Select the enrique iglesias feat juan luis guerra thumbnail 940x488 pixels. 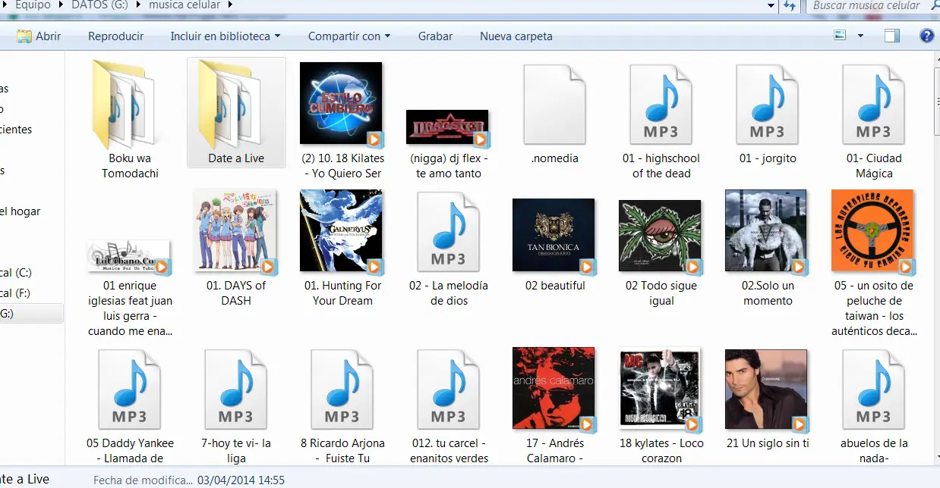click(x=128, y=256)
